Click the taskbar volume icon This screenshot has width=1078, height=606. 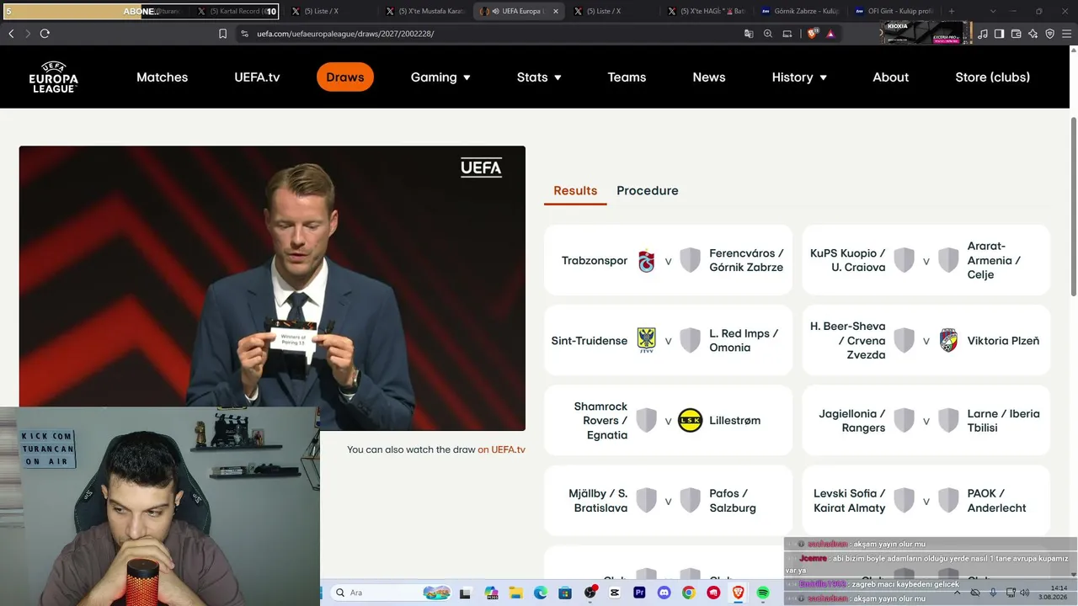[x=1025, y=593]
